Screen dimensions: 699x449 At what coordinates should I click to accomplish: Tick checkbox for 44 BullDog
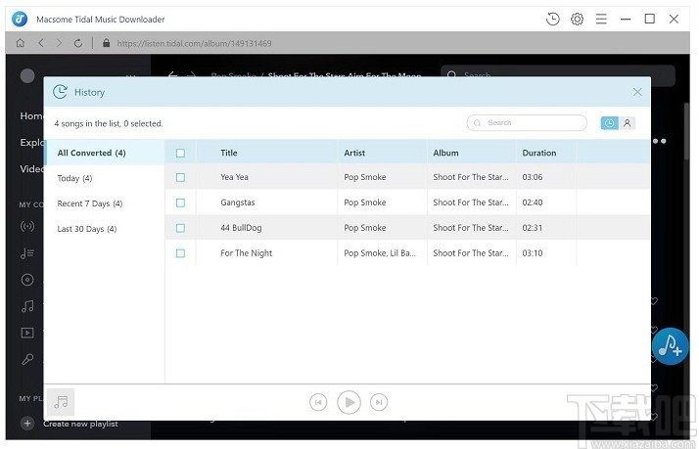click(180, 228)
